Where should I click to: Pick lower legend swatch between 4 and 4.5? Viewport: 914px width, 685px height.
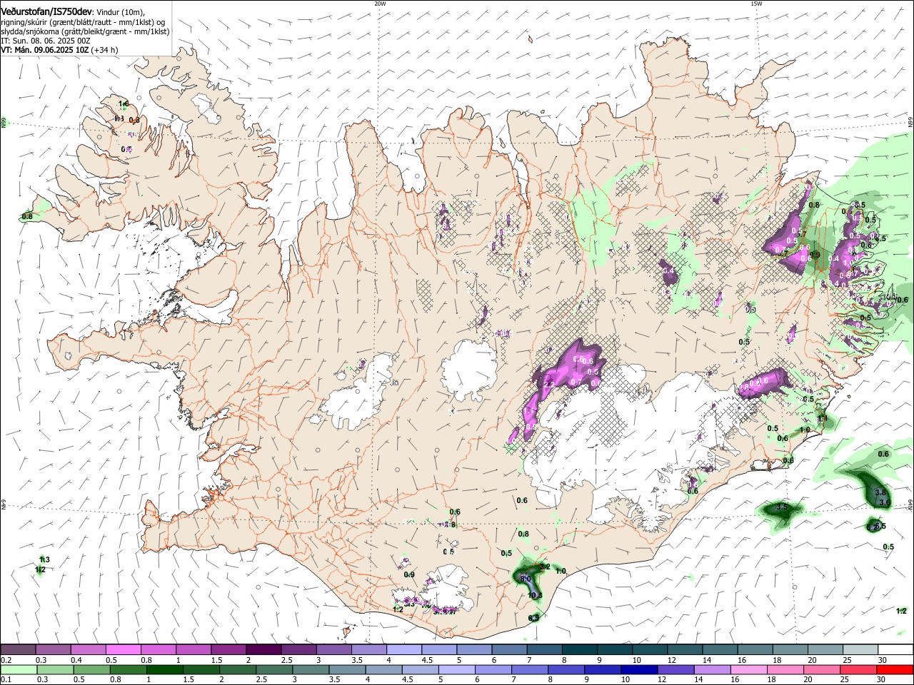(384, 669)
